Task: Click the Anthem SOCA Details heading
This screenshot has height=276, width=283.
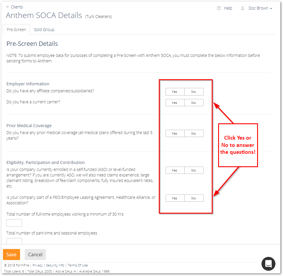Action: pos(44,15)
